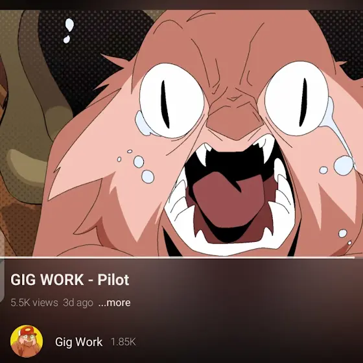
Task: Tap the white exclamation droplets in video
Action: (x=68, y=31)
